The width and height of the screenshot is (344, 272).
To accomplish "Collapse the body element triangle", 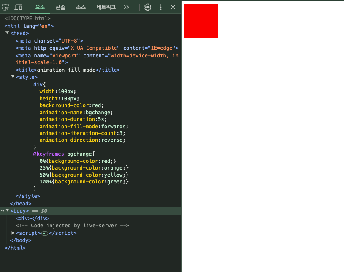I will (x=7, y=210).
